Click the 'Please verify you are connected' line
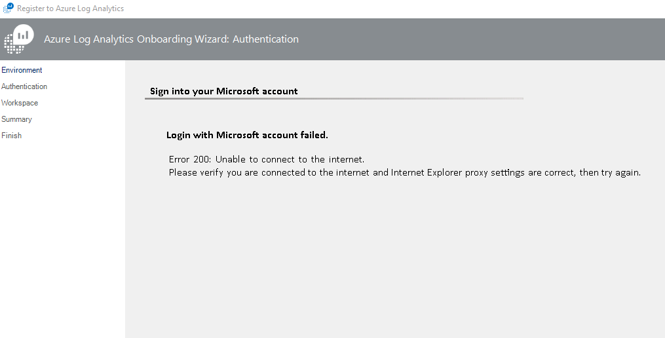 [x=405, y=173]
